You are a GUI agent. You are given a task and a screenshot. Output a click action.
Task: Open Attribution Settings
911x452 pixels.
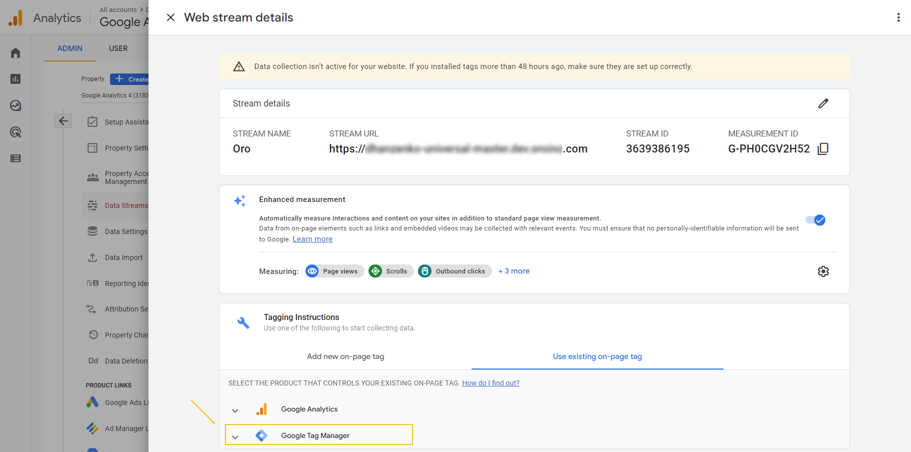click(115, 309)
